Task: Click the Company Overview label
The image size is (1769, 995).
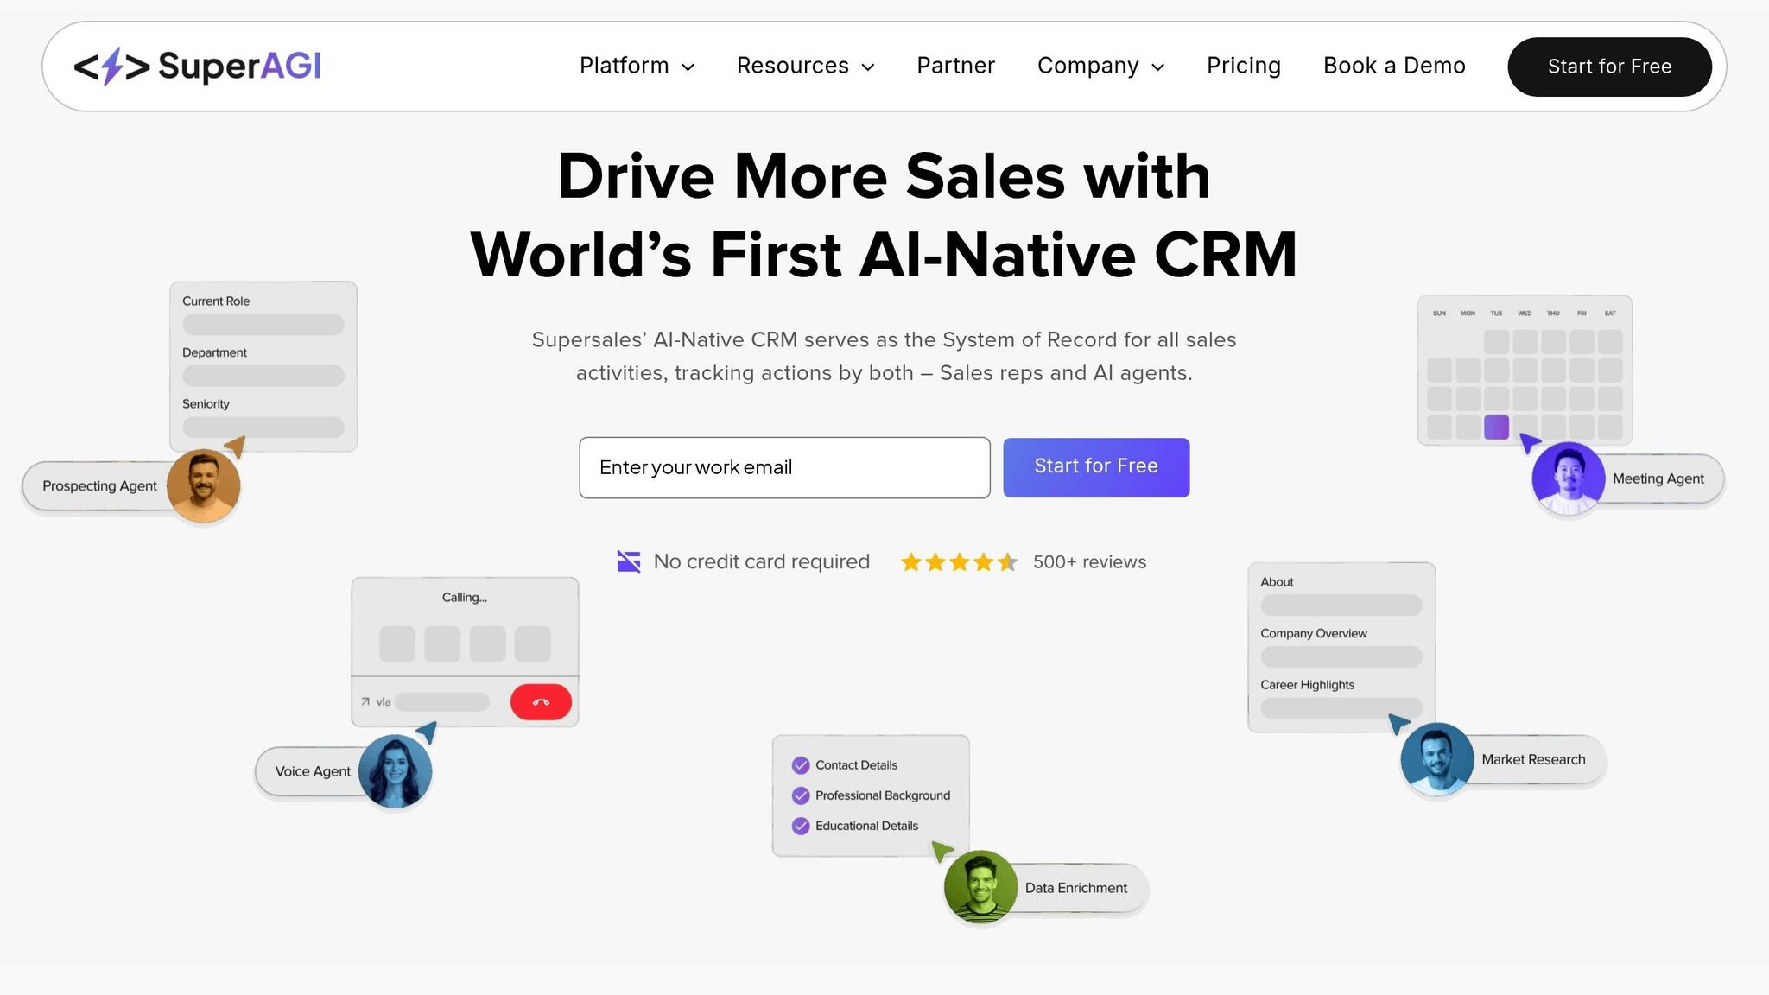Action: 1313,633
